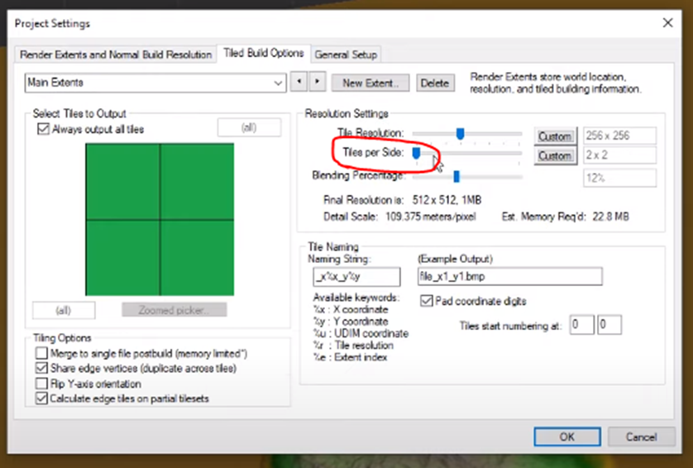
Task: Toggle Share edge vertices checkbox
Action: pyautogui.click(x=41, y=368)
